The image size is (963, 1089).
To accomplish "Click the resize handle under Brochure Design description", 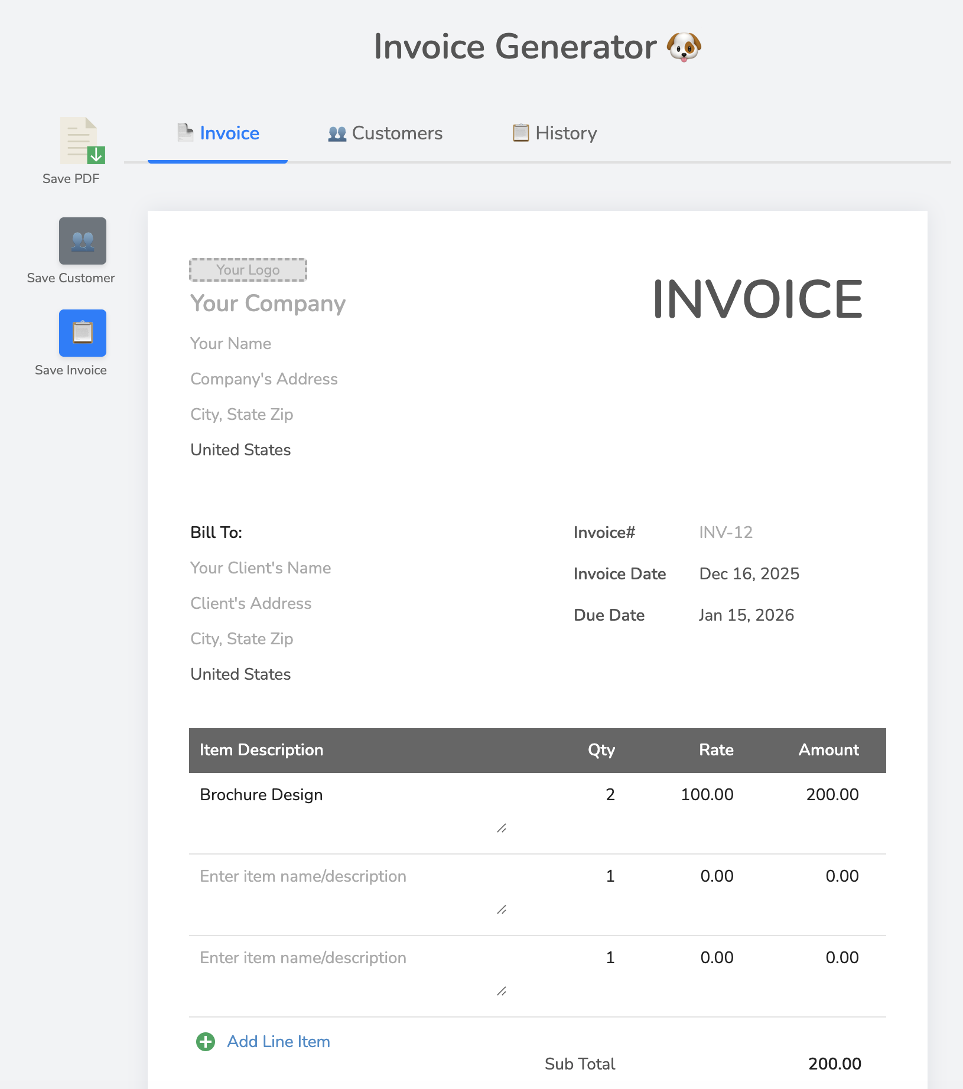I will (502, 828).
